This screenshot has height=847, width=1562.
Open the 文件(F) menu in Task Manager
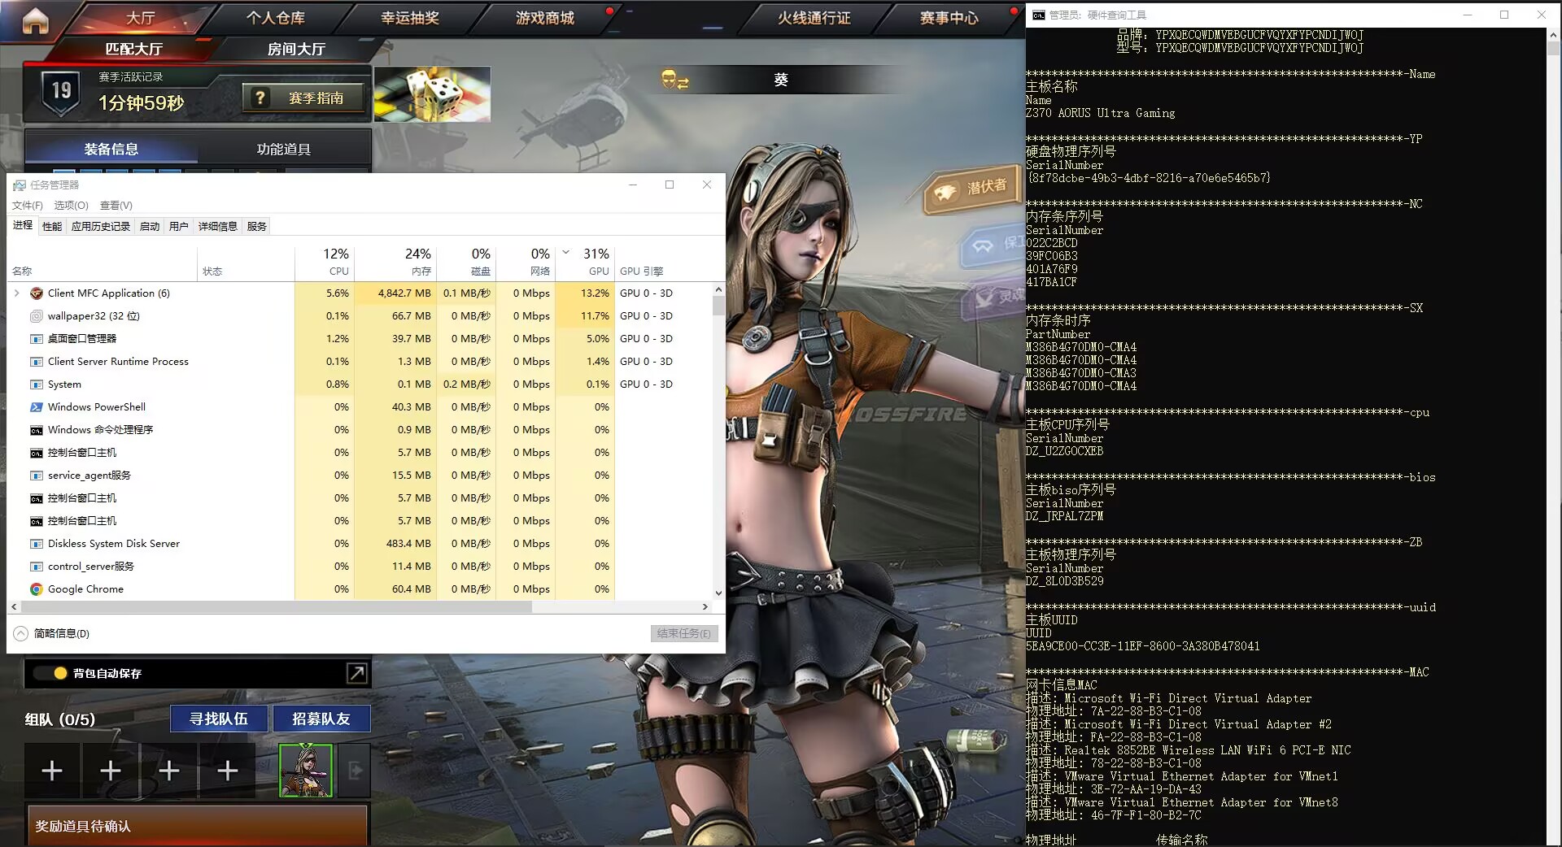tap(27, 206)
